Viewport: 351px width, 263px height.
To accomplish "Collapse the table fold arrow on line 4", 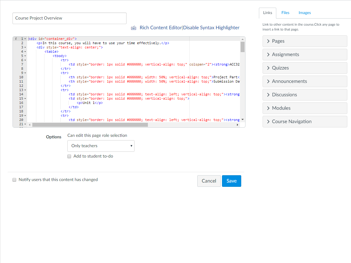I will (x=25, y=52).
